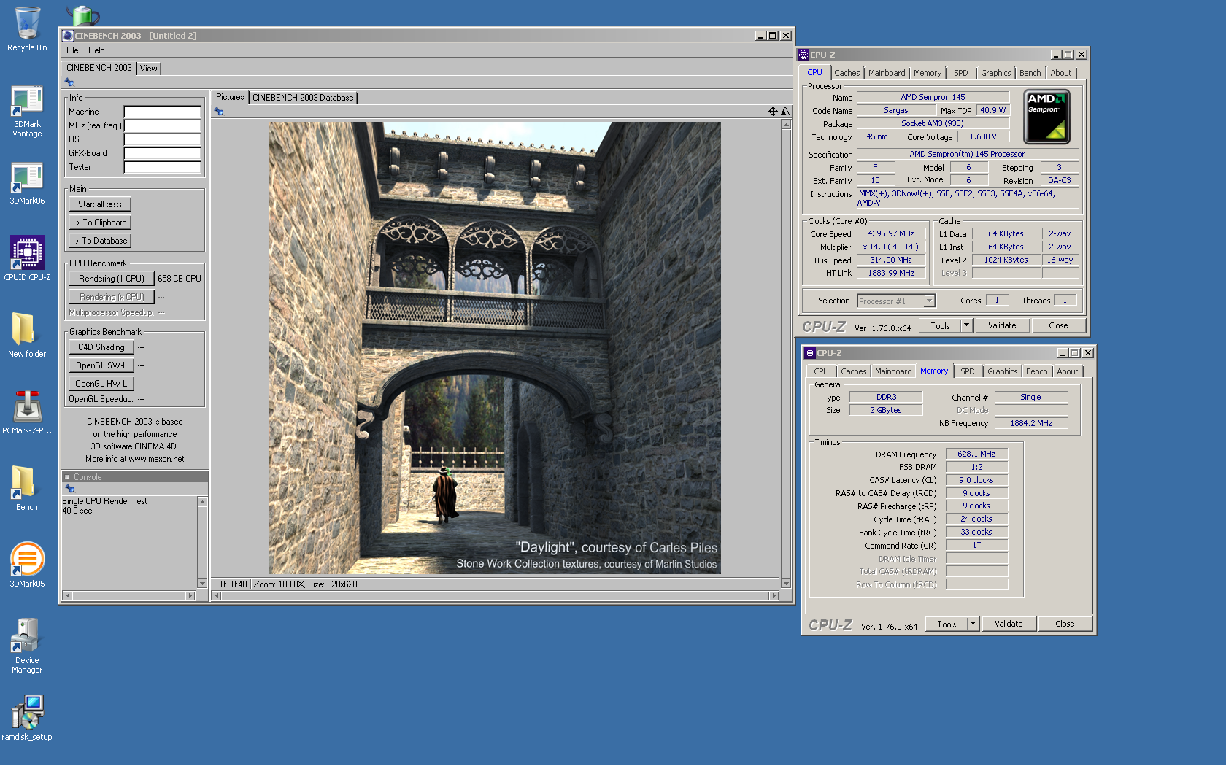
Task: Run the OpenGL HW-L test
Action: point(101,384)
